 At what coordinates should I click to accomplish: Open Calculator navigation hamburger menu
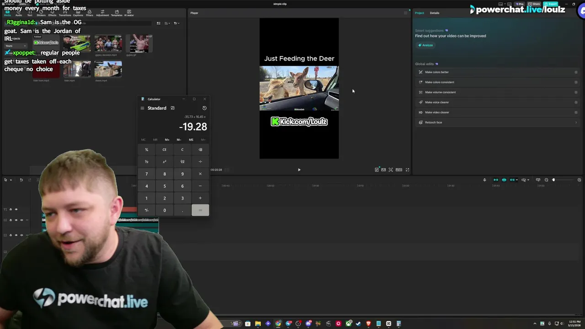[x=142, y=108]
